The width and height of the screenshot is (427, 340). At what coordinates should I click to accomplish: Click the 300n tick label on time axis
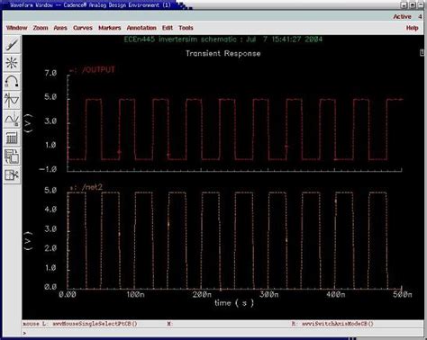point(268,294)
